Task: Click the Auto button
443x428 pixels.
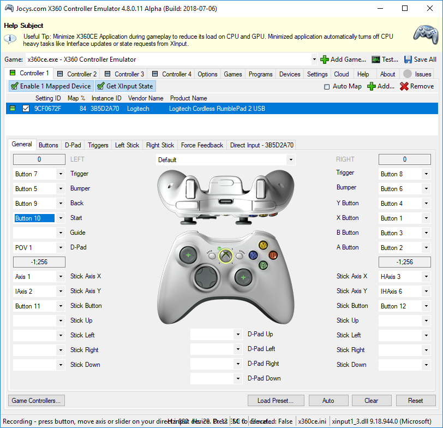Action: point(328,401)
